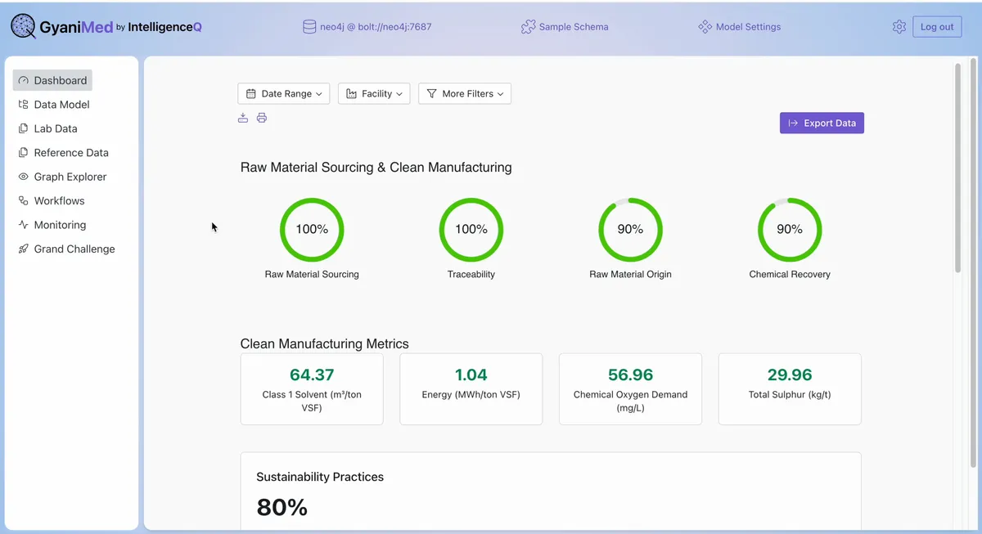Screen dimensions: 982x534
Task: Click the chart icon in Facility filter
Action: 352,94
